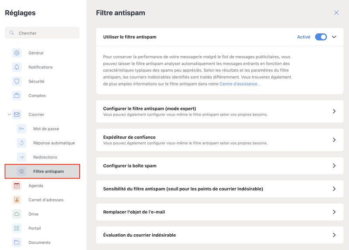349x250 pixels.
Task: Toggle the antispam filter switch off
Action: 321,37
